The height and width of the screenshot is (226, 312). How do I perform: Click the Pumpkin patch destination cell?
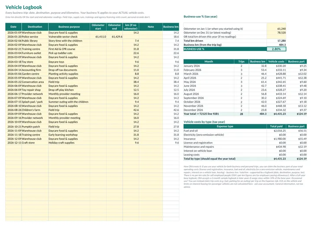coord(35,127)
